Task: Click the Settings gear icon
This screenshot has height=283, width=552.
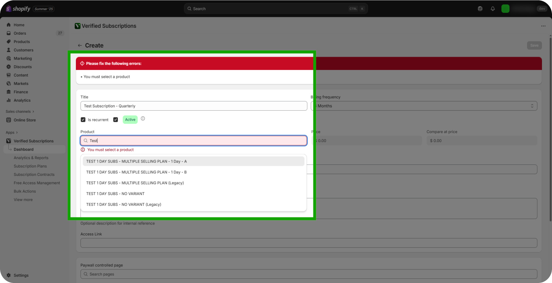Action: click(x=9, y=275)
